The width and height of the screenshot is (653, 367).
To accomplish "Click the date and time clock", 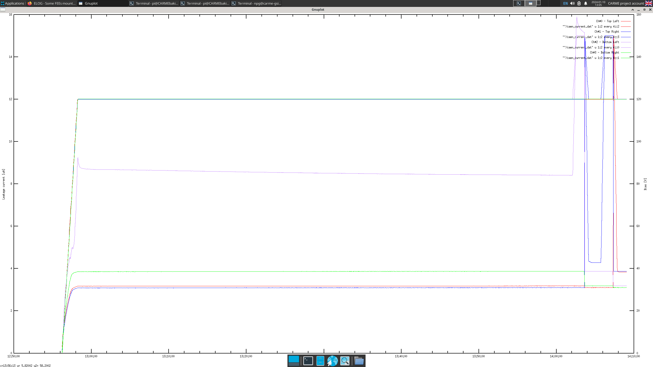I will [598, 3].
